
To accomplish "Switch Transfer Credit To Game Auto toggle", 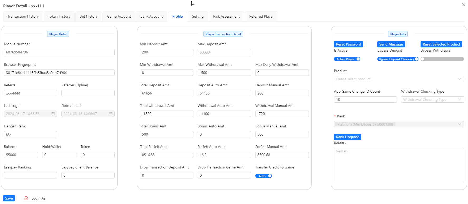I will click(264, 176).
